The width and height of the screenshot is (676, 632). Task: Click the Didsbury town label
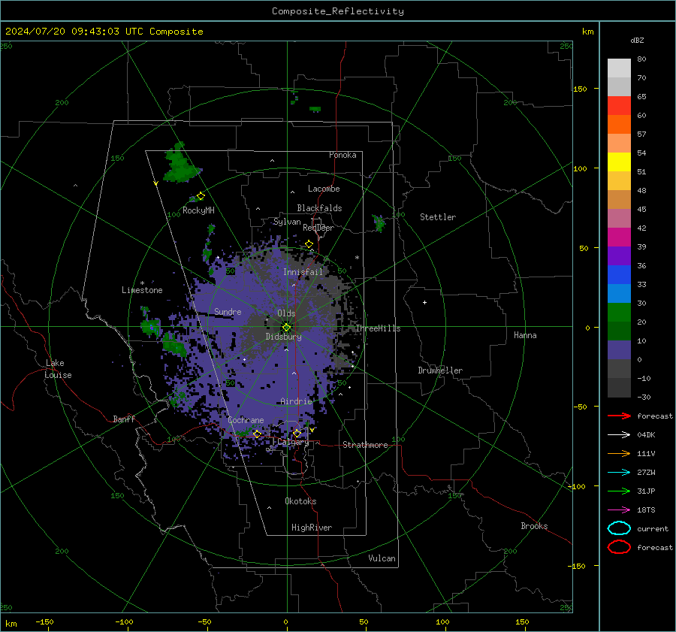coord(283,337)
